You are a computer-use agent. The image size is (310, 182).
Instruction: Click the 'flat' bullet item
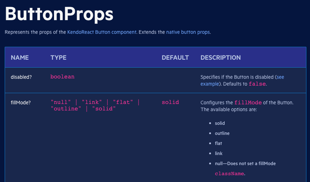tap(219, 143)
